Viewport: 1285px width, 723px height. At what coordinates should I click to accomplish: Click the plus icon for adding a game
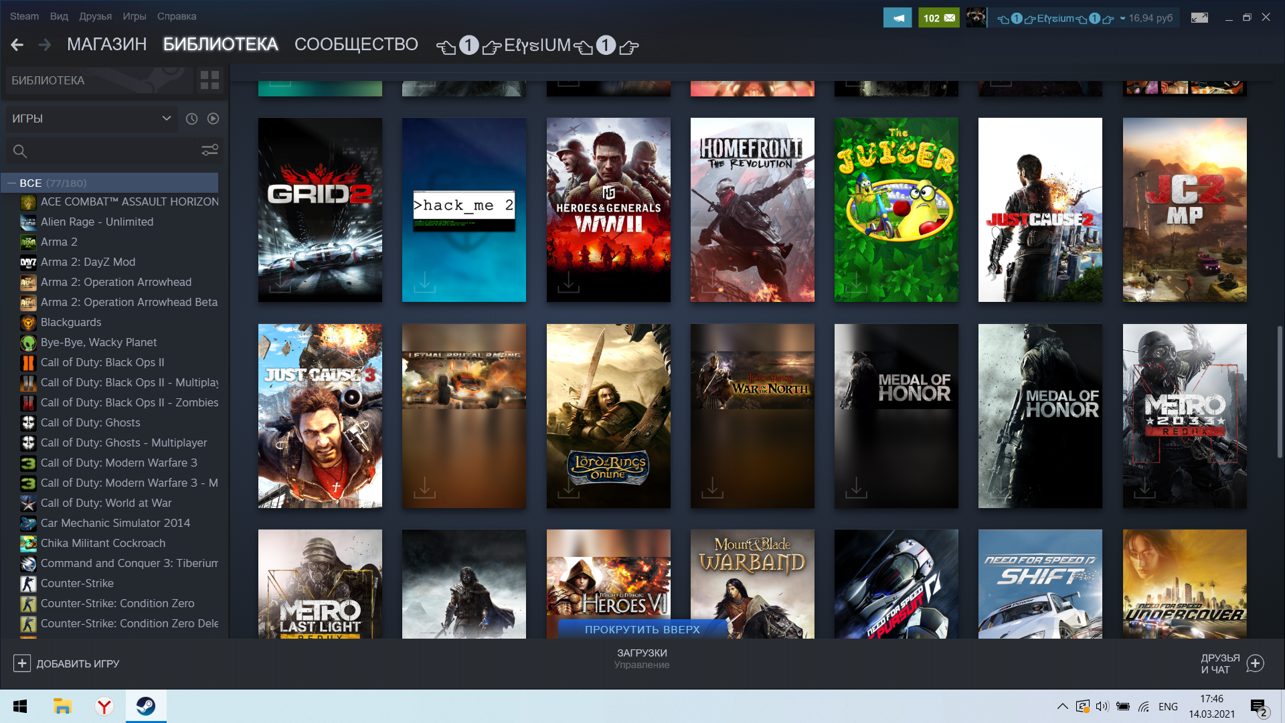pos(22,663)
